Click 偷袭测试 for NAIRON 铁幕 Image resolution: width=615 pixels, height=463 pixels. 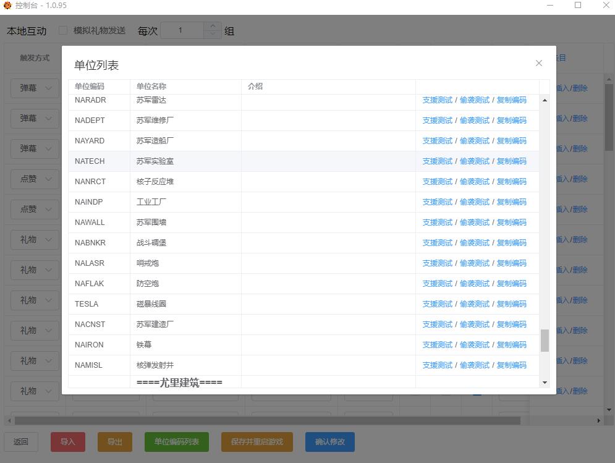click(474, 345)
